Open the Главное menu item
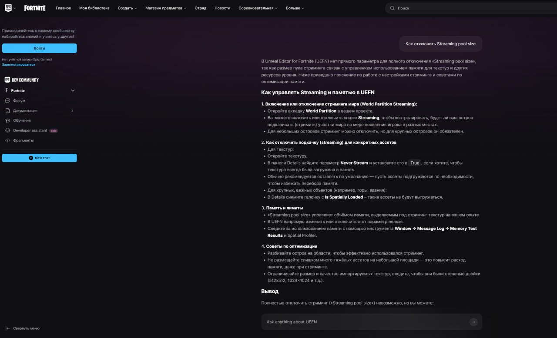This screenshot has height=338, width=557. 63,8
